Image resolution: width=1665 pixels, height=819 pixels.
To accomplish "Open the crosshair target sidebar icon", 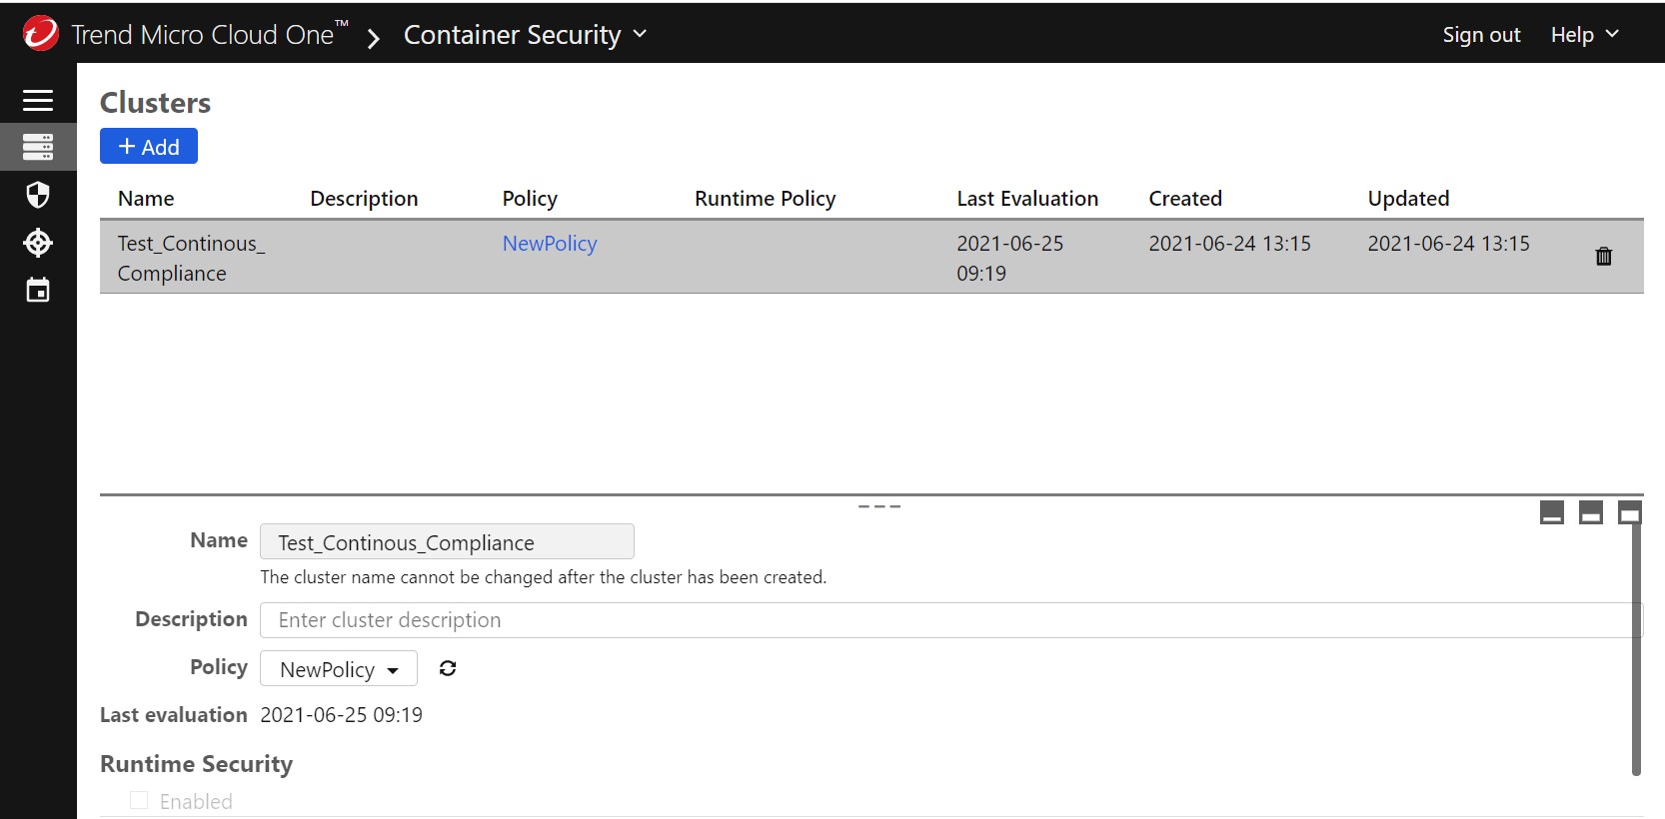I will pos(38,243).
